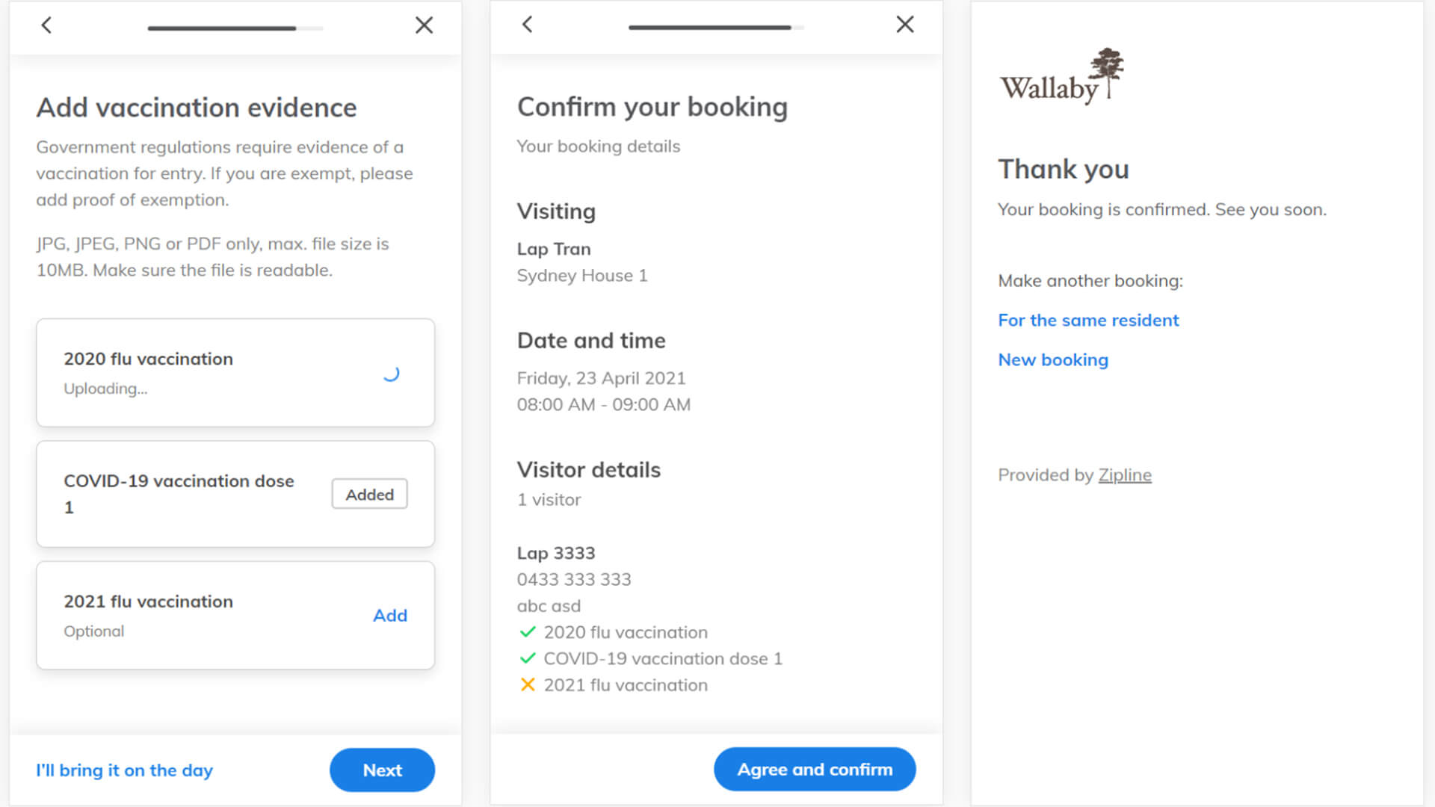Open the Zipline provider link
The image size is (1435, 807).
pos(1124,474)
